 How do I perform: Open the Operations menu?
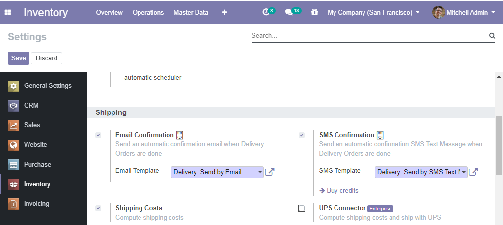click(x=148, y=12)
